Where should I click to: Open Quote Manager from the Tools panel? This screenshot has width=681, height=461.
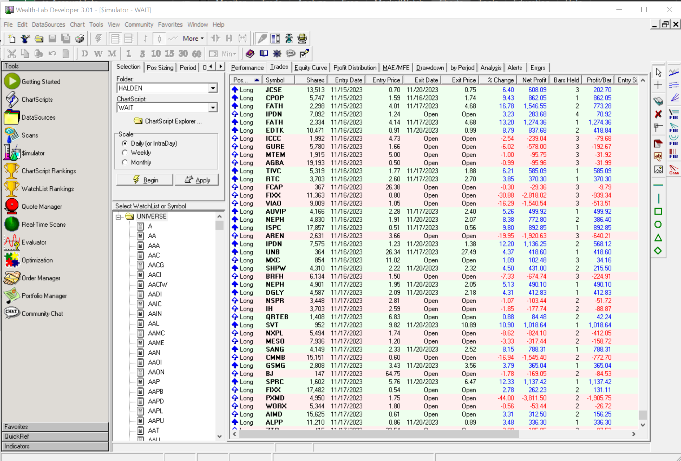tap(42, 207)
